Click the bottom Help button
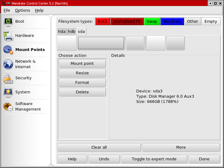Image resolution: width=224 pixels, height=168 pixels. click(72, 159)
